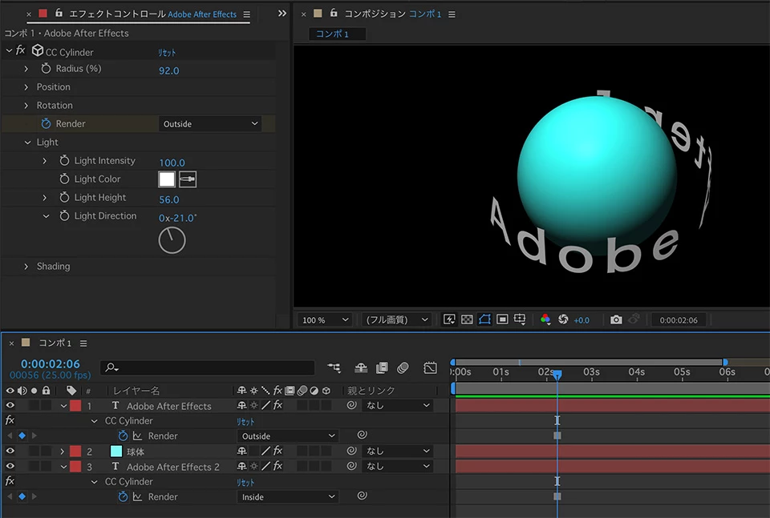Click the white Light Color swatch

[x=167, y=179]
